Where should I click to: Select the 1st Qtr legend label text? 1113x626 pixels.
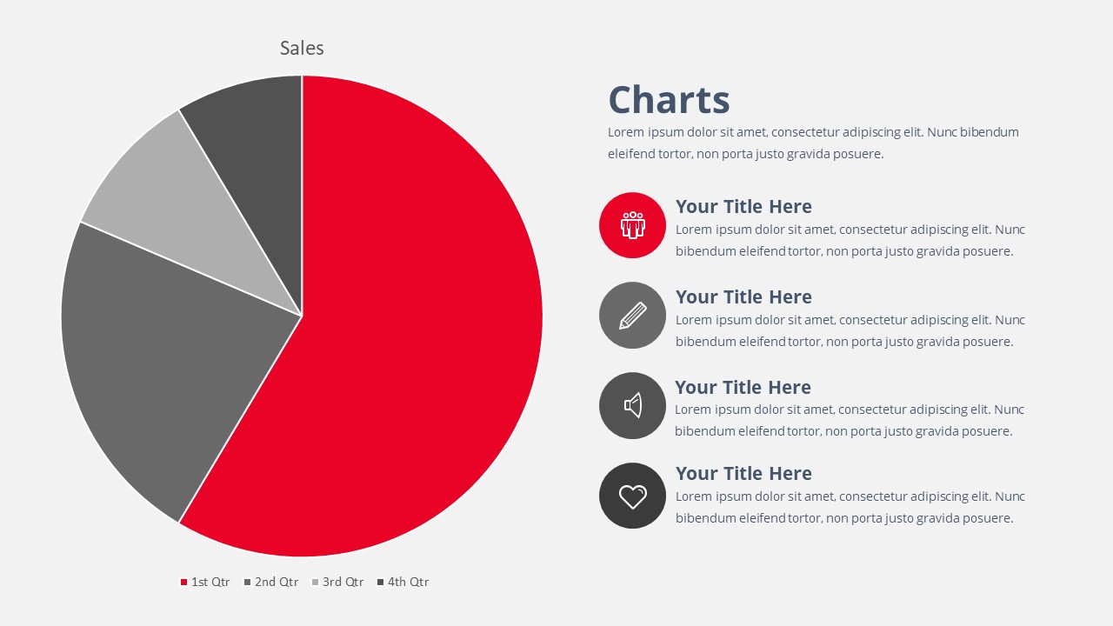tap(210, 583)
